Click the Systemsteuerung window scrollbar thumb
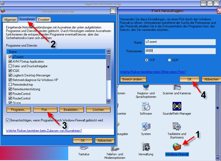The width and height of the screenshot is (221, 161). pyautogui.click(x=218, y=108)
